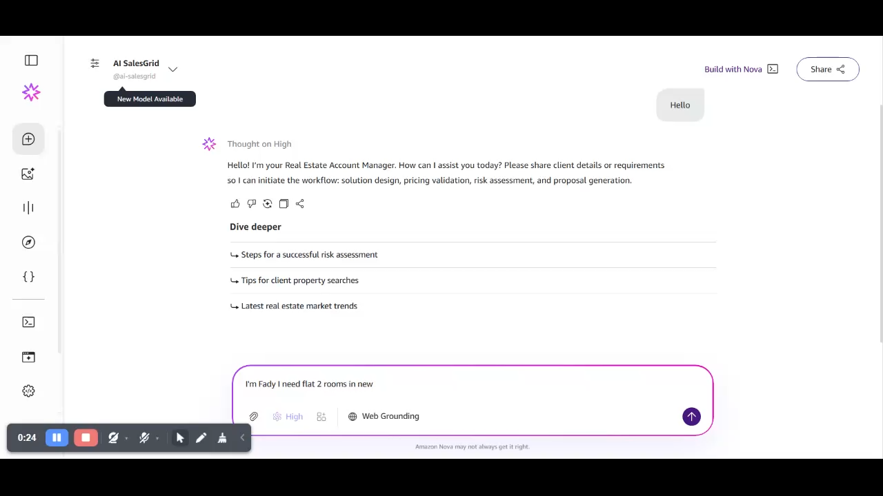
Task: Open the tools grid icon in composer
Action: pos(321,416)
